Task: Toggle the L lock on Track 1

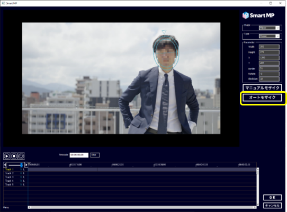Action: point(24,170)
